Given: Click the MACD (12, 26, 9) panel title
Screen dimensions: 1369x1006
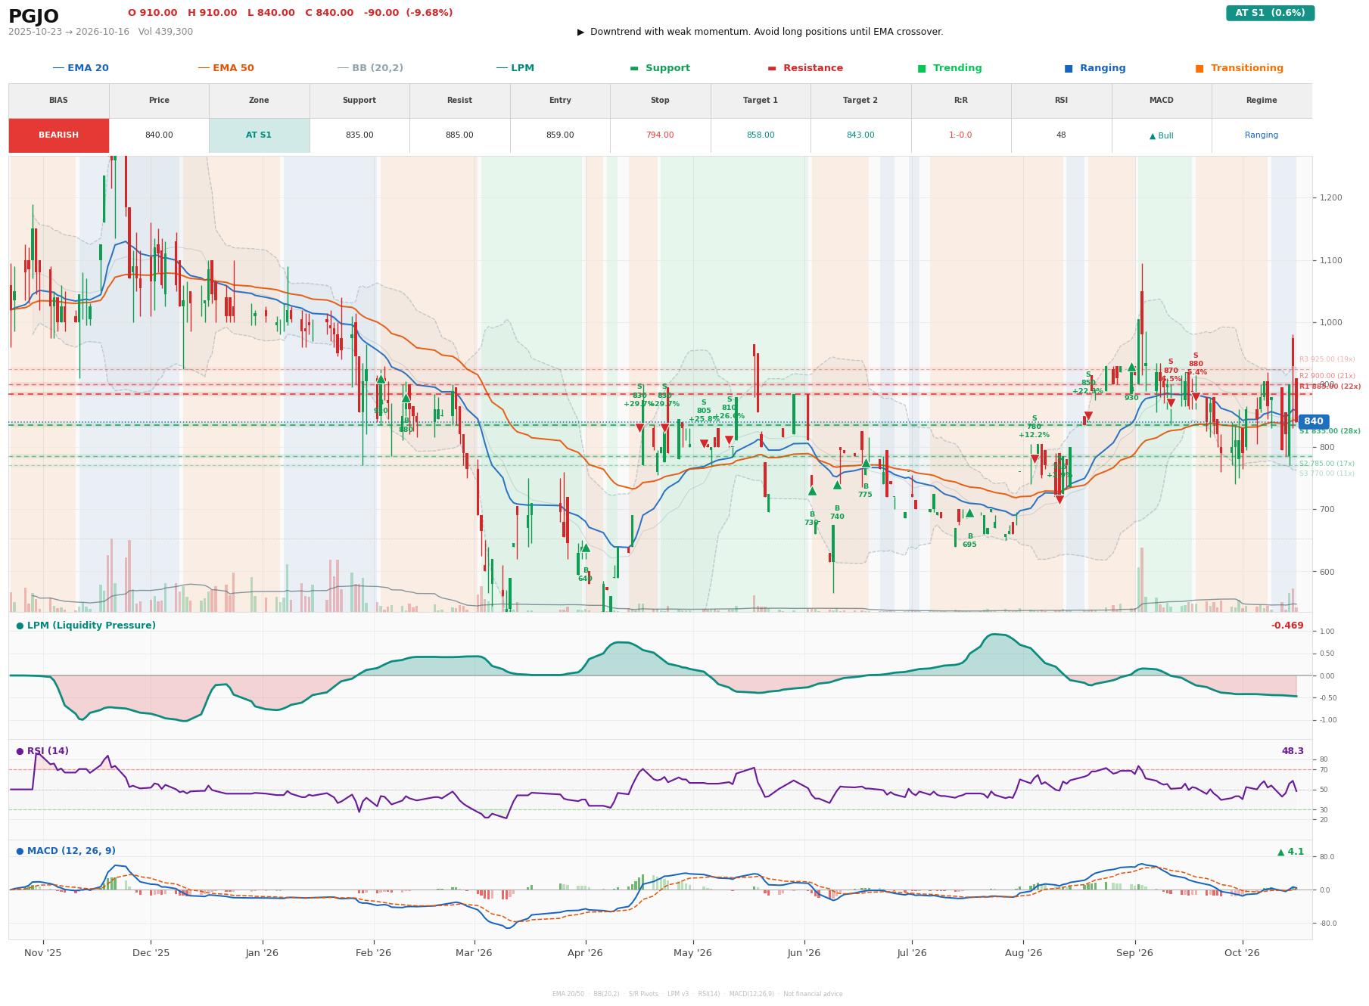Looking at the screenshot, I should [x=66, y=851].
